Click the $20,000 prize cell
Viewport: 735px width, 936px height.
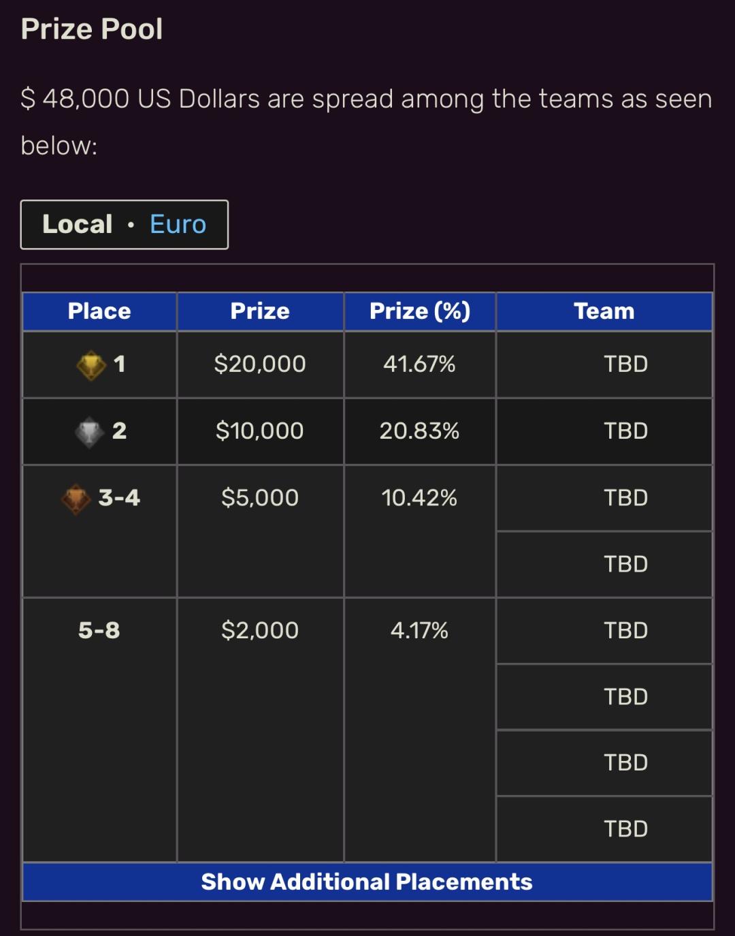[x=260, y=364]
